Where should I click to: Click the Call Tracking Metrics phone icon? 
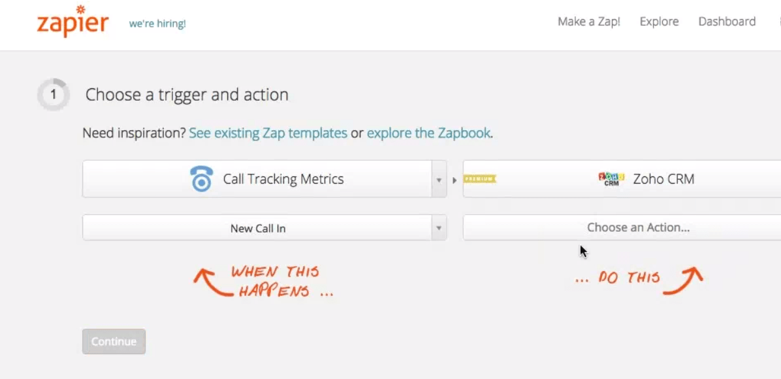(x=202, y=179)
